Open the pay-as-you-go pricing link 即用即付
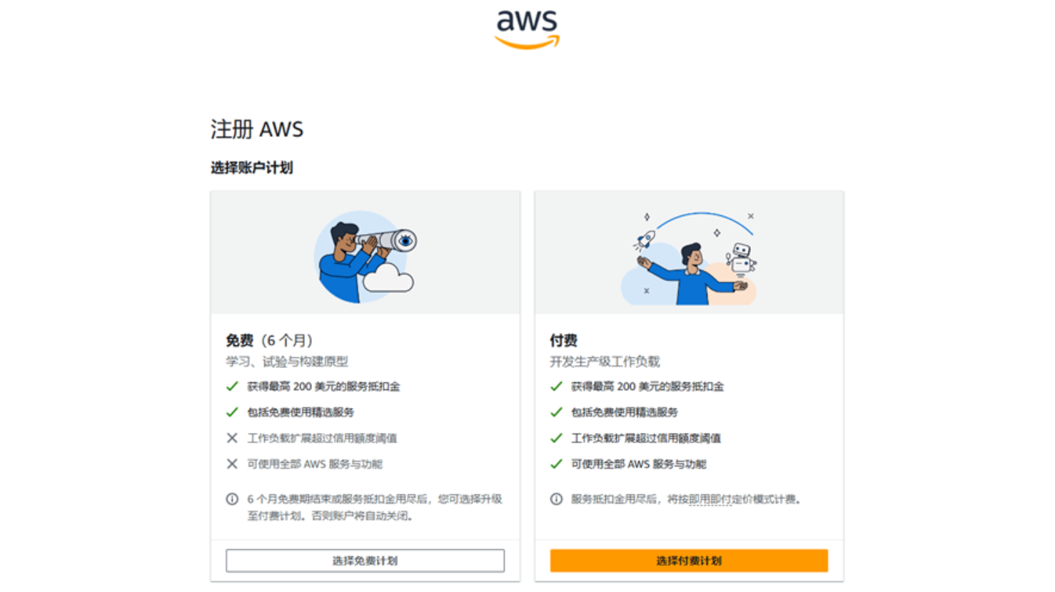 tap(711, 499)
